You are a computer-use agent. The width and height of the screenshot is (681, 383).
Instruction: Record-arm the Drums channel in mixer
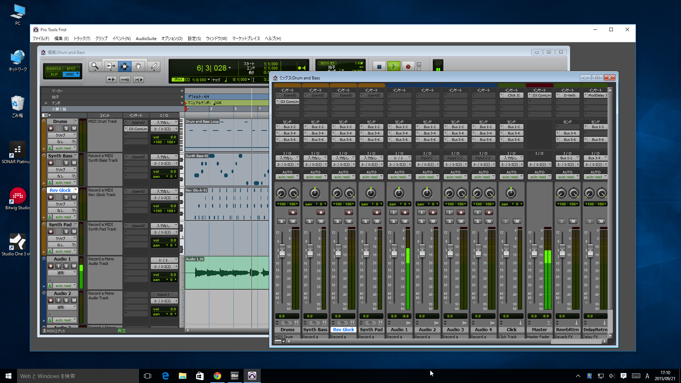[x=293, y=212]
